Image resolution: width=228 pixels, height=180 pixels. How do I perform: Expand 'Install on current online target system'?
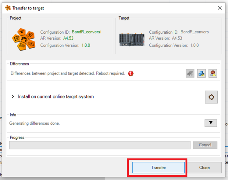(x=13, y=97)
